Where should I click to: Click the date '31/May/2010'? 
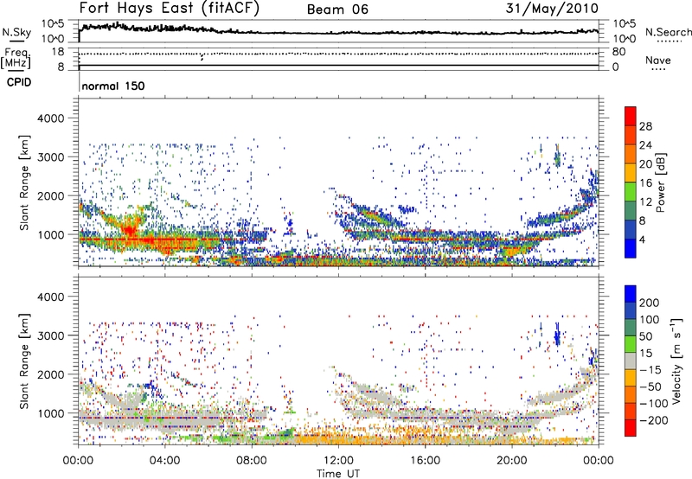552,8
